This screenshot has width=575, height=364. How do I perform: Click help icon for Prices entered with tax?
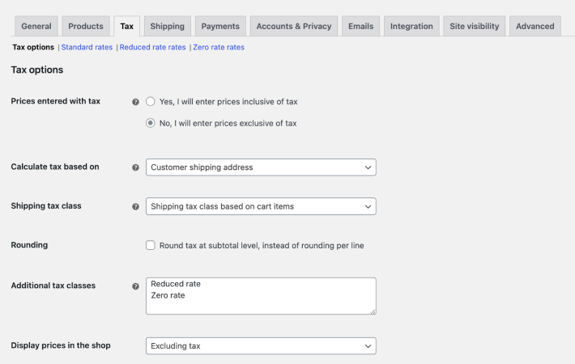tap(136, 102)
